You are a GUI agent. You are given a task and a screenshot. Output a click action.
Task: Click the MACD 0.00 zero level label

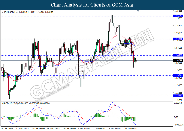[176, 117]
